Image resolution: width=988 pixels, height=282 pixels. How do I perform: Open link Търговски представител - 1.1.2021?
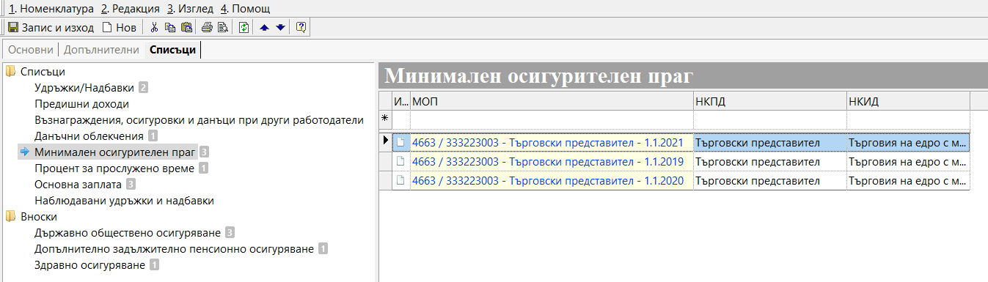click(548, 142)
